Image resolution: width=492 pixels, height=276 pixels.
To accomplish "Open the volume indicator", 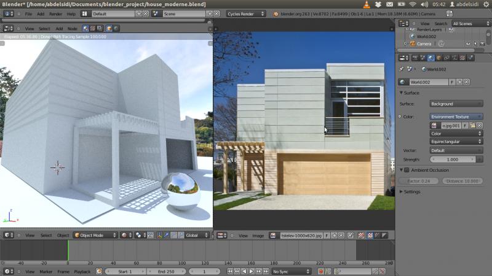I will tap(424, 4).
